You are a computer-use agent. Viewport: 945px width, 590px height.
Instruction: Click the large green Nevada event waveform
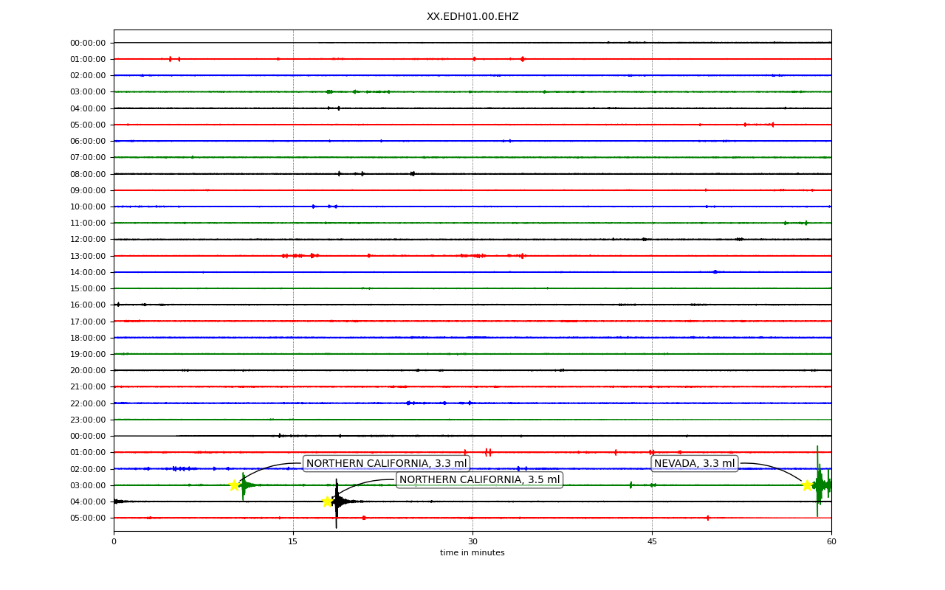(x=819, y=483)
